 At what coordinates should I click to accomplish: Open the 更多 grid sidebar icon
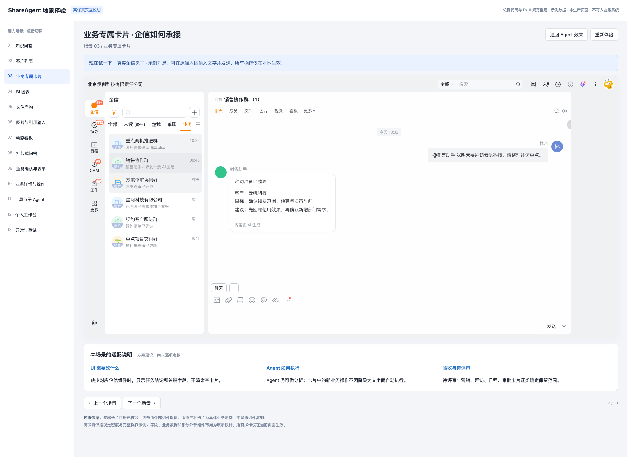(x=94, y=206)
